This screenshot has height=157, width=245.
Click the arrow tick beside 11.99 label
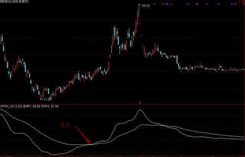coord(41,100)
